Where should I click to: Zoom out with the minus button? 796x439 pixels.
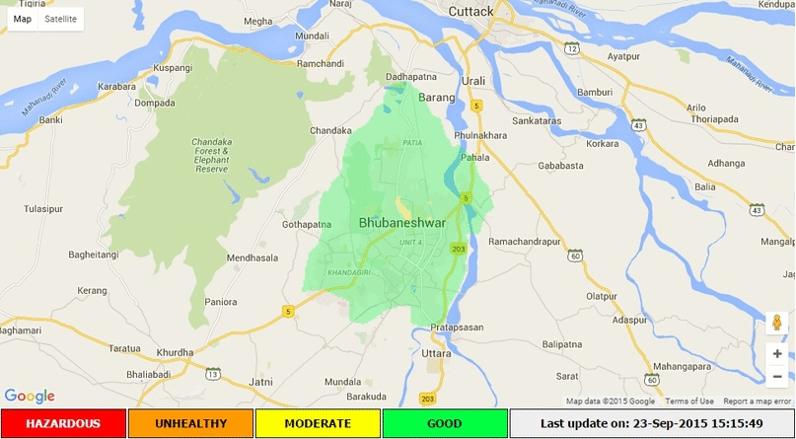776,377
